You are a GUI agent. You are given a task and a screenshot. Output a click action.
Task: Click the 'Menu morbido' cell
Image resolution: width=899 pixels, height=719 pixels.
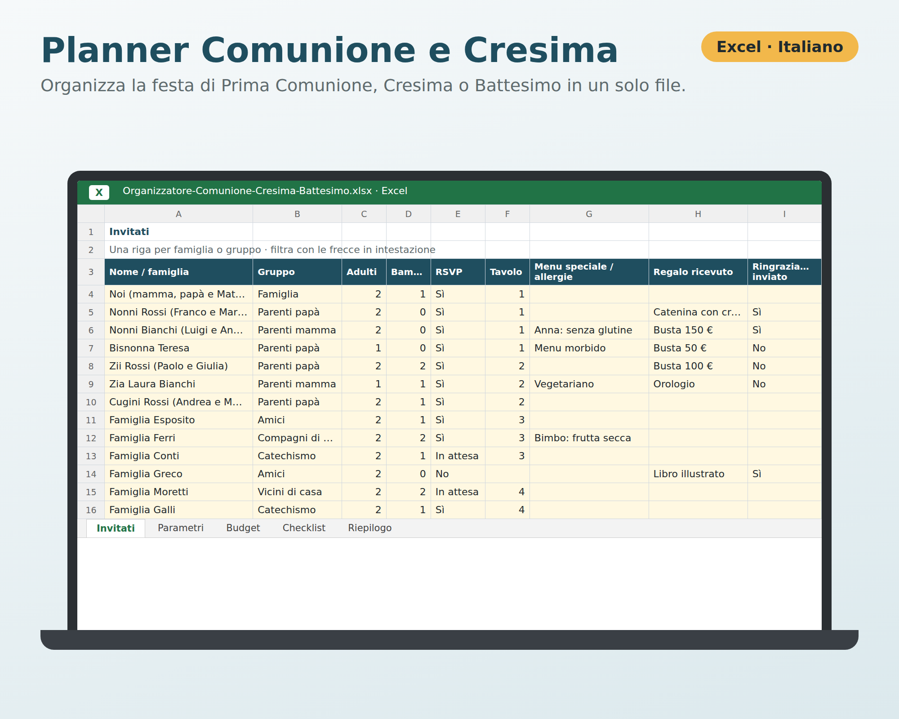tap(589, 348)
